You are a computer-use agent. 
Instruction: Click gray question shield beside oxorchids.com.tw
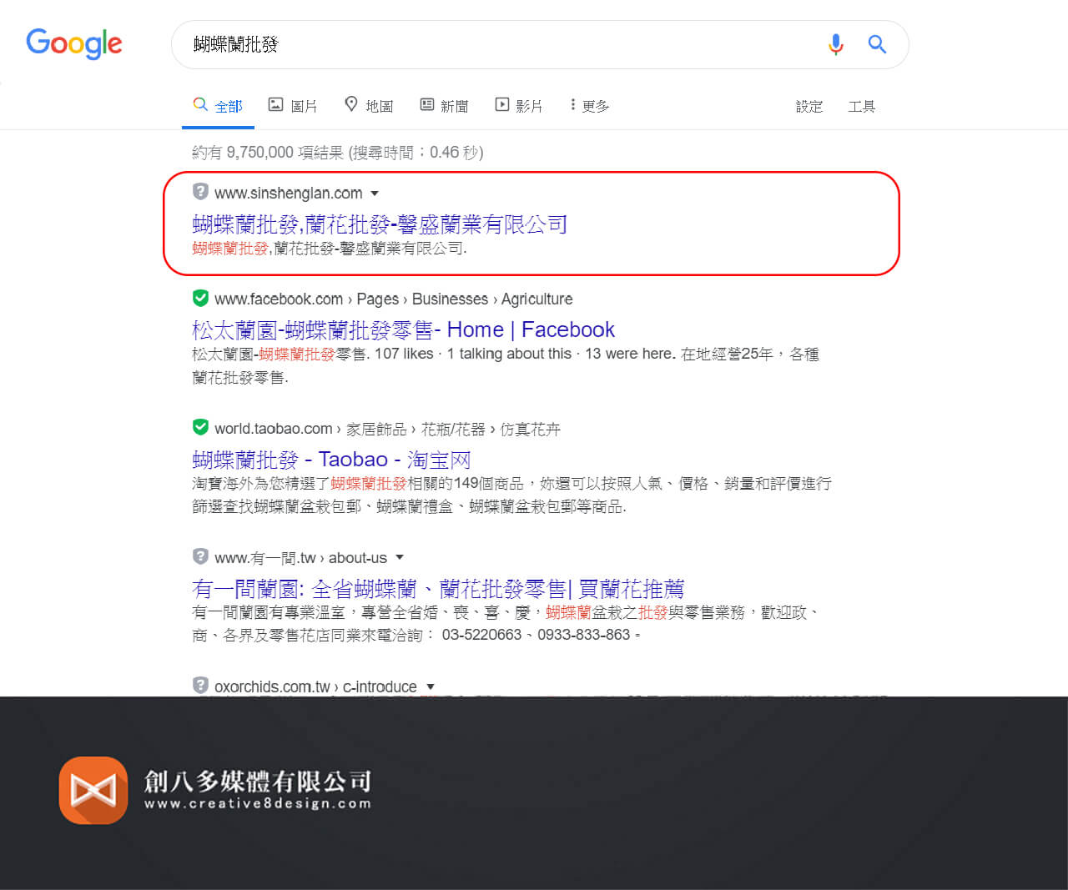click(x=200, y=686)
